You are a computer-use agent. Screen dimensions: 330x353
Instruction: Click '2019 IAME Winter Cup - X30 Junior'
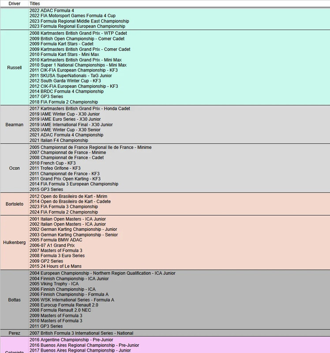pyautogui.click(x=64, y=114)
